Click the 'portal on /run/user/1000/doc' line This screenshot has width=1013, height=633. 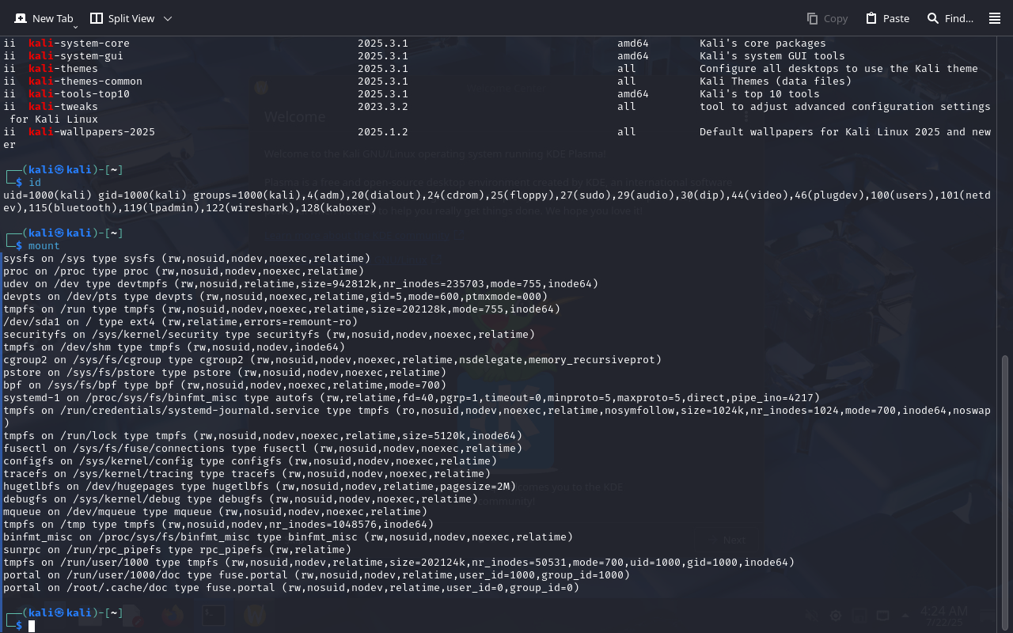[317, 575]
